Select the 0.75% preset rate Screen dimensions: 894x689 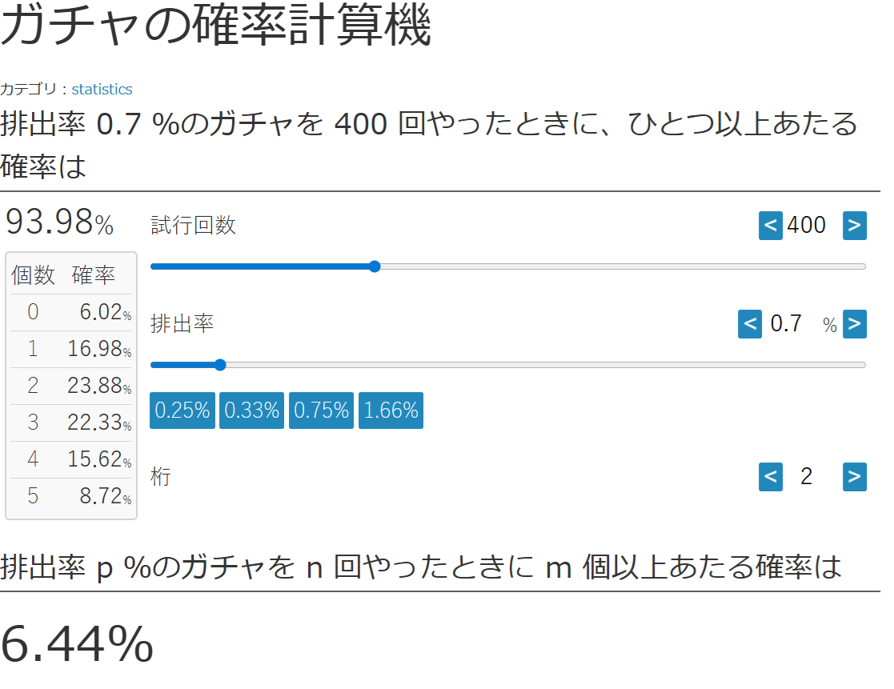point(321,411)
